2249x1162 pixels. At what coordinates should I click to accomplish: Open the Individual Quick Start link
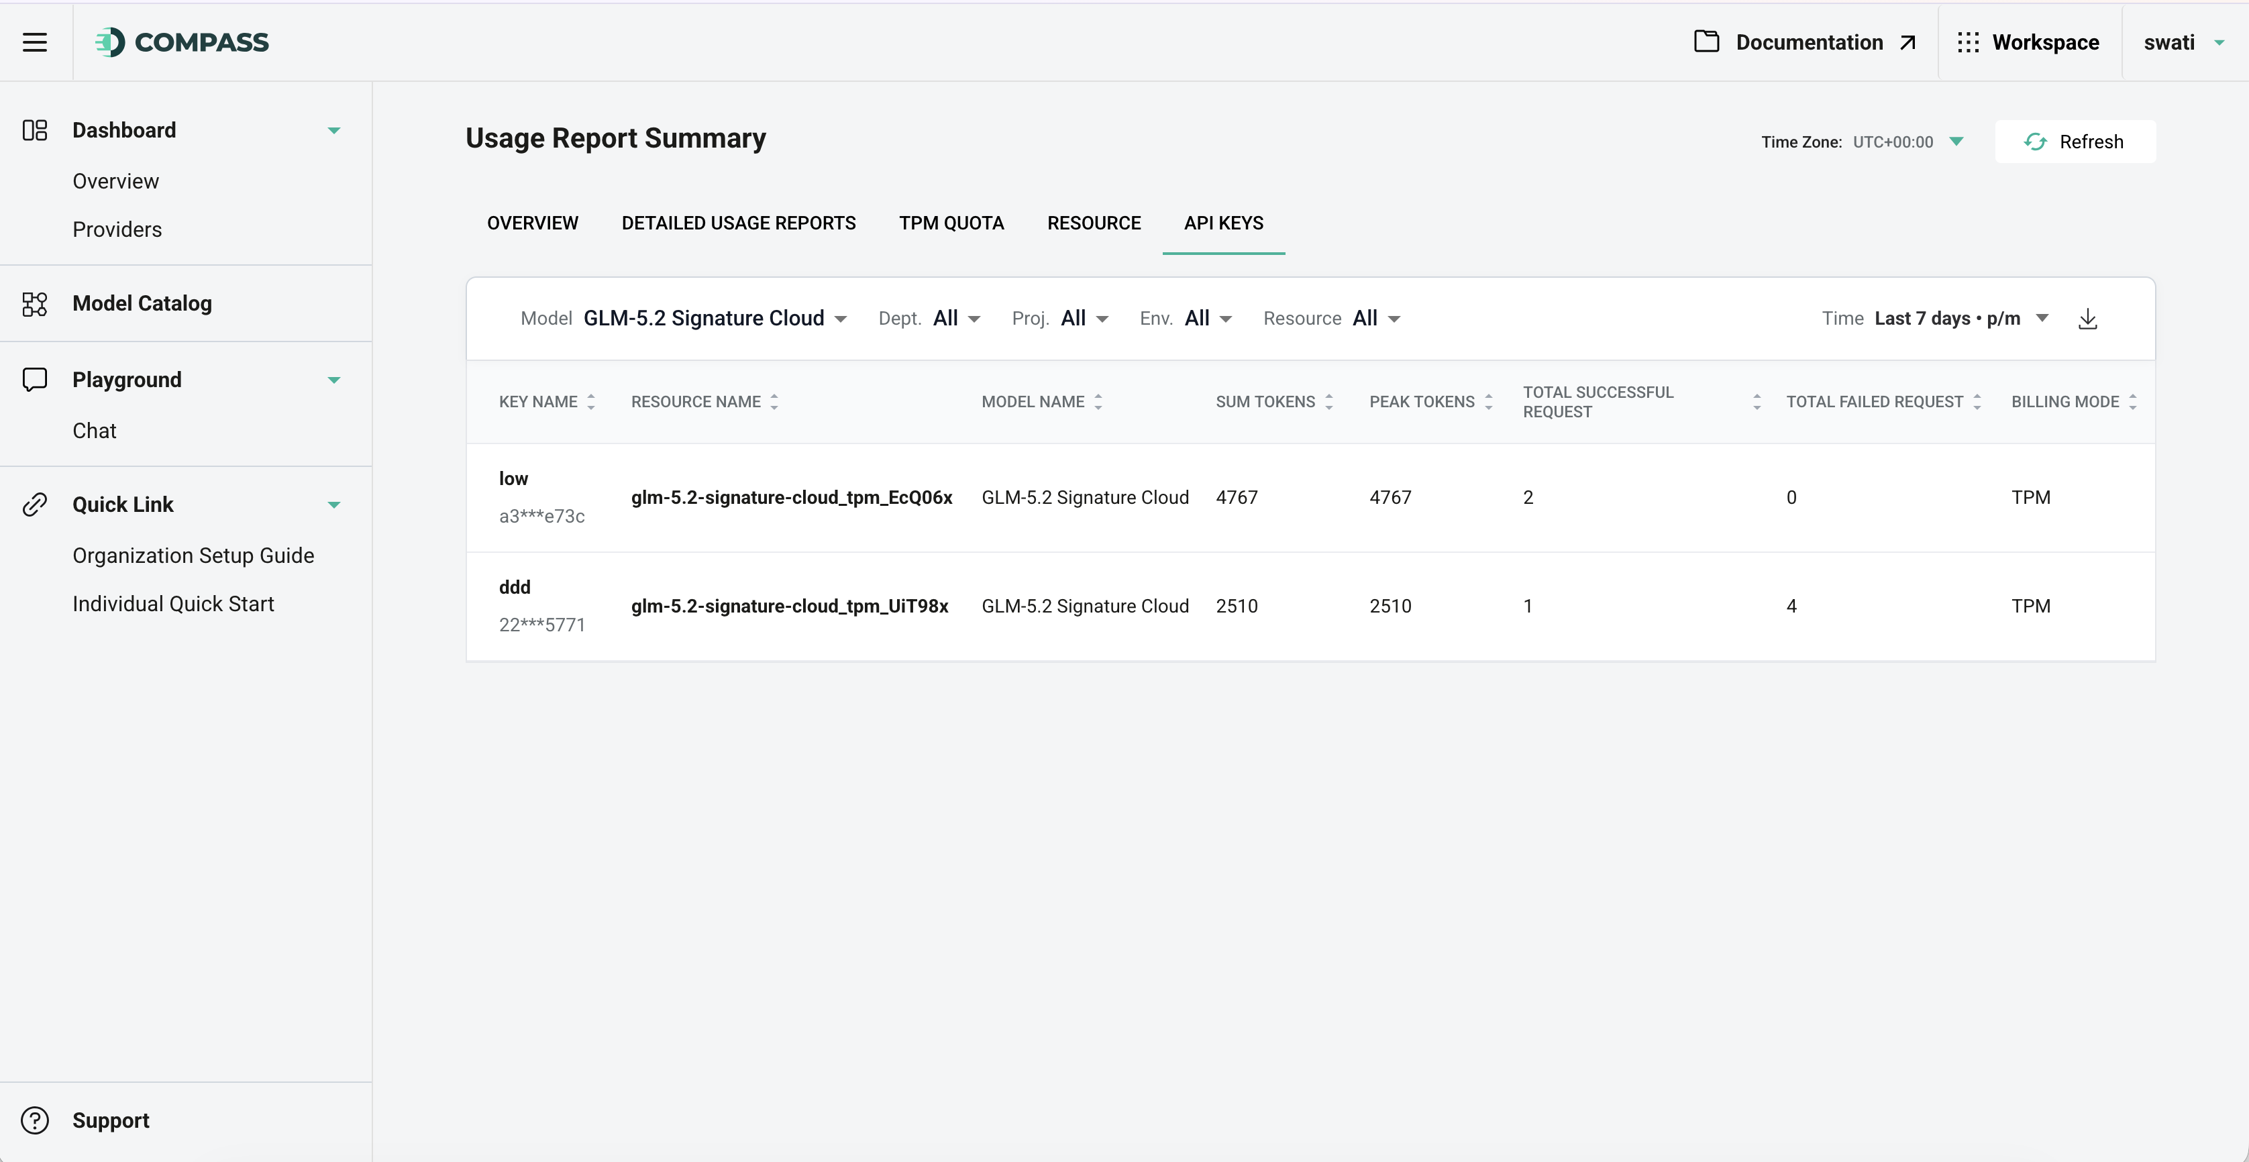tap(173, 604)
